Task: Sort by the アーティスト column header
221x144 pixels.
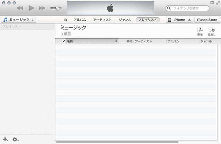Action: 150,41
